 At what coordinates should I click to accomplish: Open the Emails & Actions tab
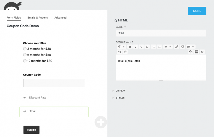coord(37,18)
